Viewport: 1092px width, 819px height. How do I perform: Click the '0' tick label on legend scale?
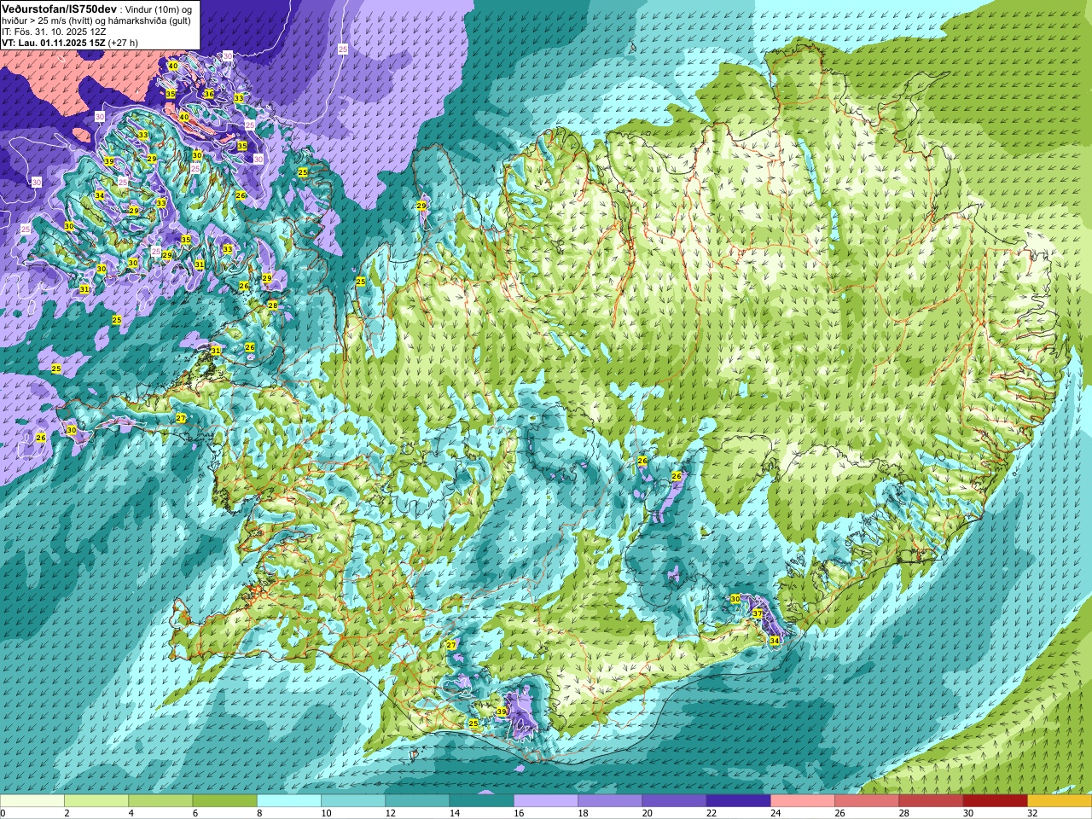pos(3,813)
